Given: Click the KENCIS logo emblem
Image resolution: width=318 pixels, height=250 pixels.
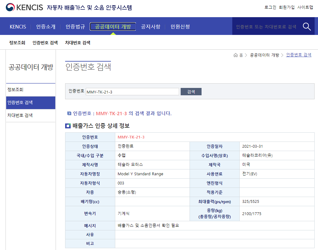Looking at the screenshot, I should click(x=10, y=7).
